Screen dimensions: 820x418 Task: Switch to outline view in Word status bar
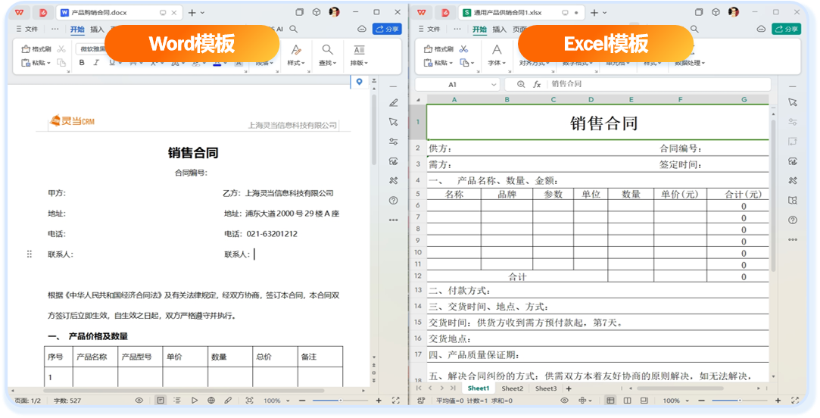(x=177, y=401)
